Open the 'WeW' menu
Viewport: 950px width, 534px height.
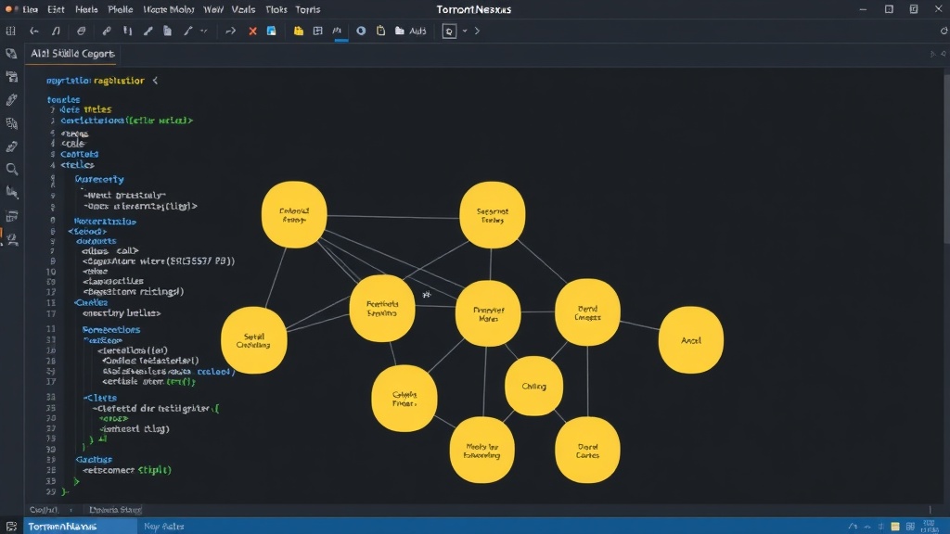(x=213, y=9)
